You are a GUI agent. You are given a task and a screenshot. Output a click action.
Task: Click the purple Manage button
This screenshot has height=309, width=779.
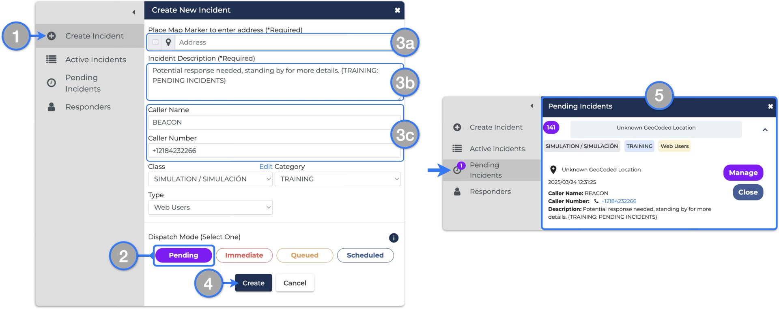[743, 173]
